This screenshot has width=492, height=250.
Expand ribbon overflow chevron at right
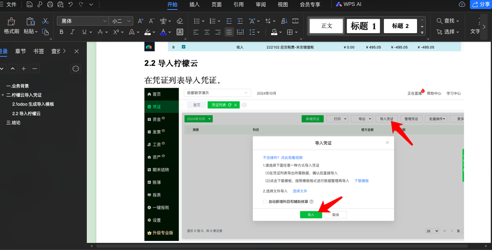[x=484, y=26]
